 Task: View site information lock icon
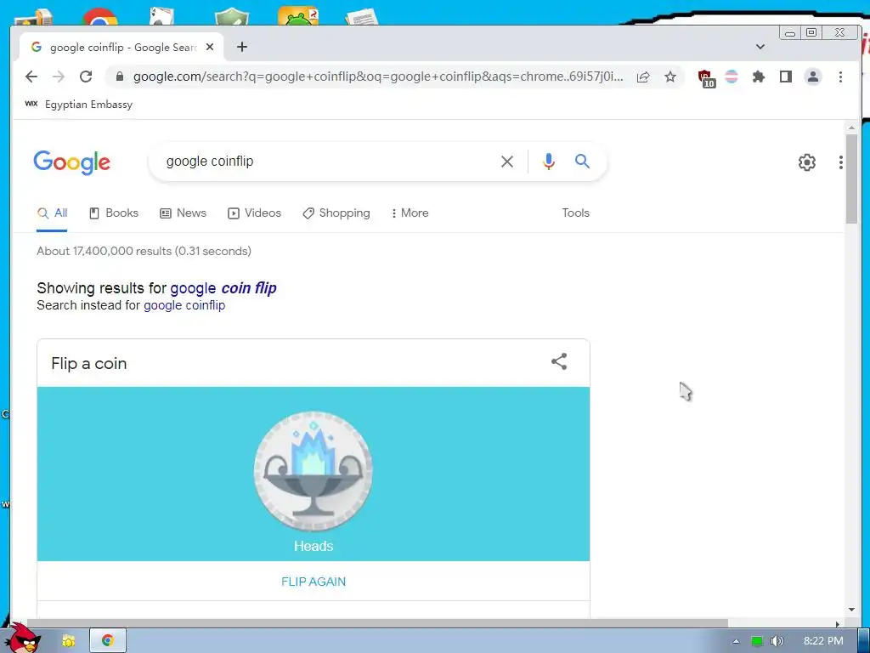click(x=119, y=77)
